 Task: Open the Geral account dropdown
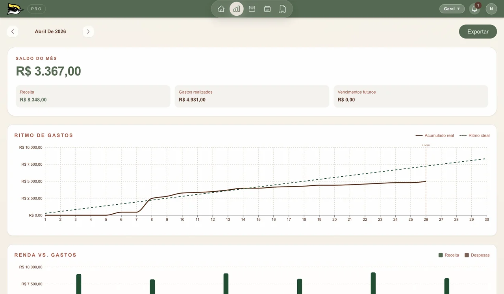click(x=452, y=9)
